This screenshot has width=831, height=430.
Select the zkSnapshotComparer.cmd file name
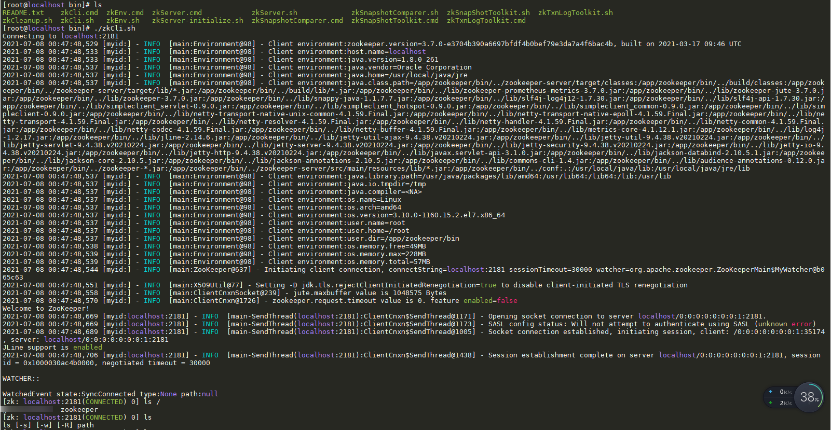tap(297, 20)
